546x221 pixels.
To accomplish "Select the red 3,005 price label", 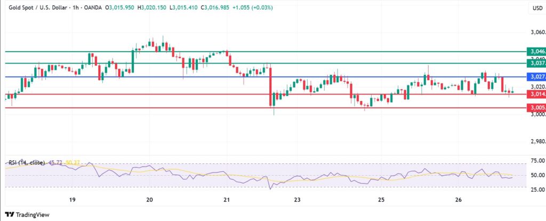I will coord(535,108).
